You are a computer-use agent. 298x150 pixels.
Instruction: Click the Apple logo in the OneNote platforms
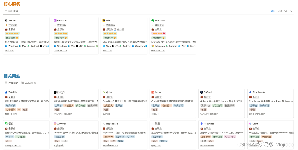click(x=77, y=46)
